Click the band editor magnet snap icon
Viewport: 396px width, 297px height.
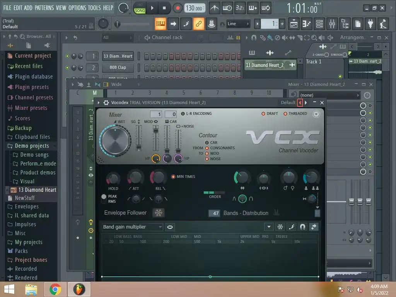(302, 227)
